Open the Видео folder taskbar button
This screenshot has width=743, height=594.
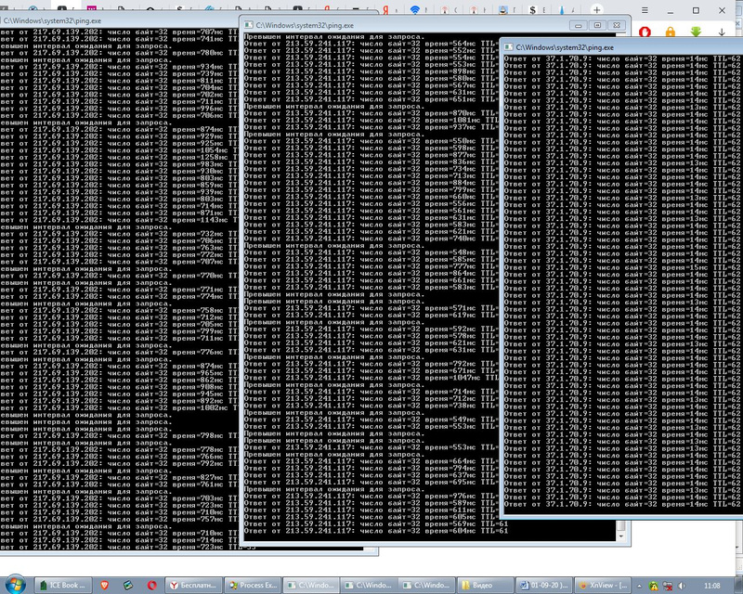485,585
